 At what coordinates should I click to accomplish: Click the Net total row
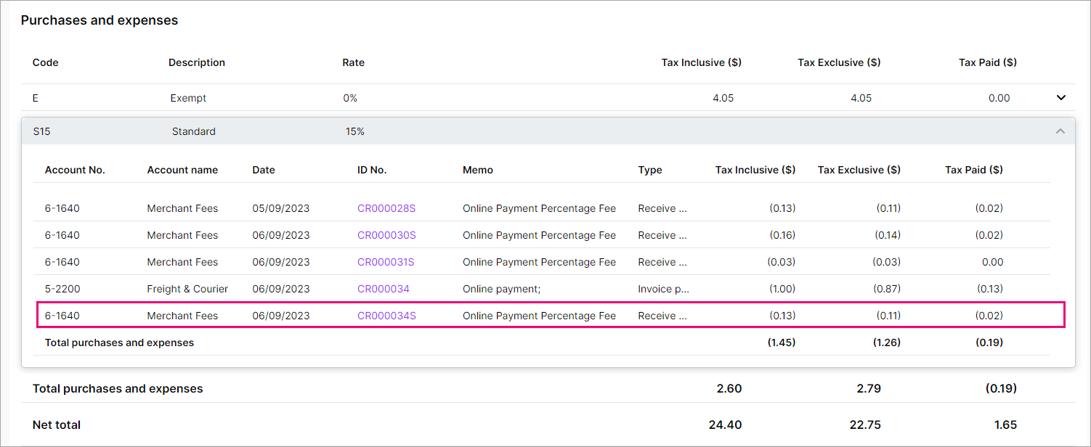(508, 425)
